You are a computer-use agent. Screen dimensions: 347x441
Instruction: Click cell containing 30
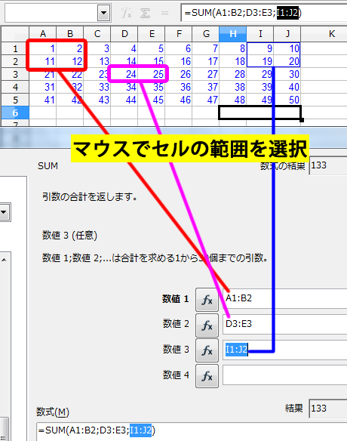287,74
